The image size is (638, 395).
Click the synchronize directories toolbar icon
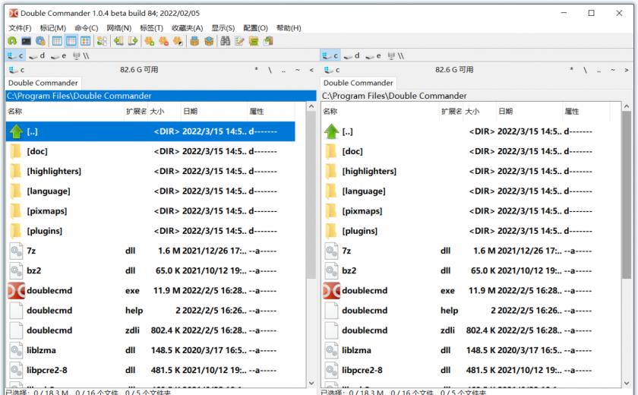tap(254, 41)
